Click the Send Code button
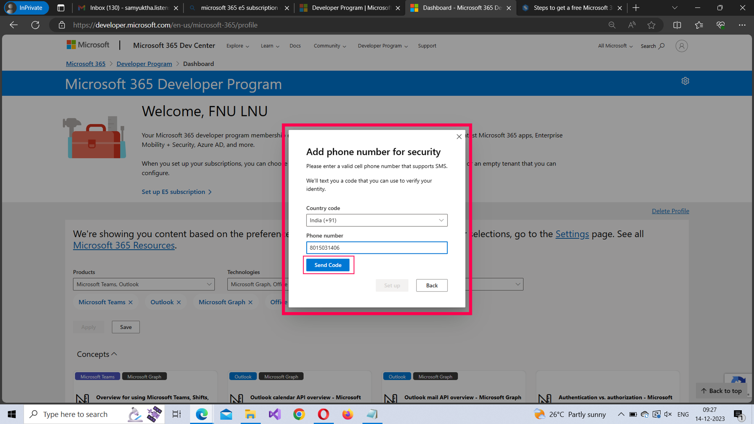This screenshot has height=424, width=754. coord(328,265)
